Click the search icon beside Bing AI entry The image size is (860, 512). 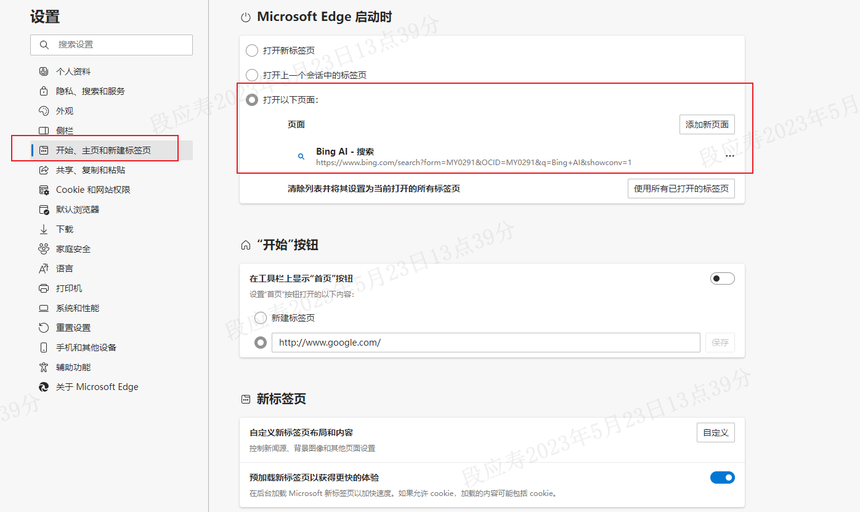click(301, 156)
